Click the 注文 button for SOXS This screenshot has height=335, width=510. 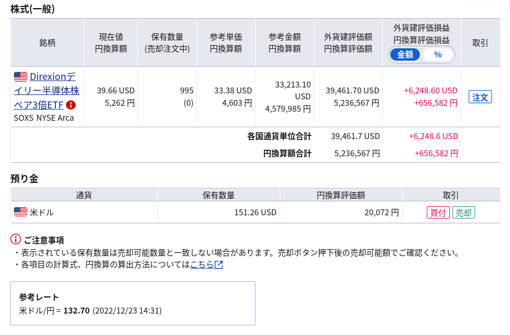click(x=480, y=97)
